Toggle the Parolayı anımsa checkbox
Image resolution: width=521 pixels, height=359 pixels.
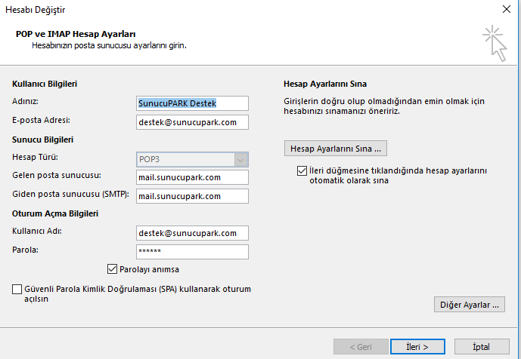click(113, 268)
